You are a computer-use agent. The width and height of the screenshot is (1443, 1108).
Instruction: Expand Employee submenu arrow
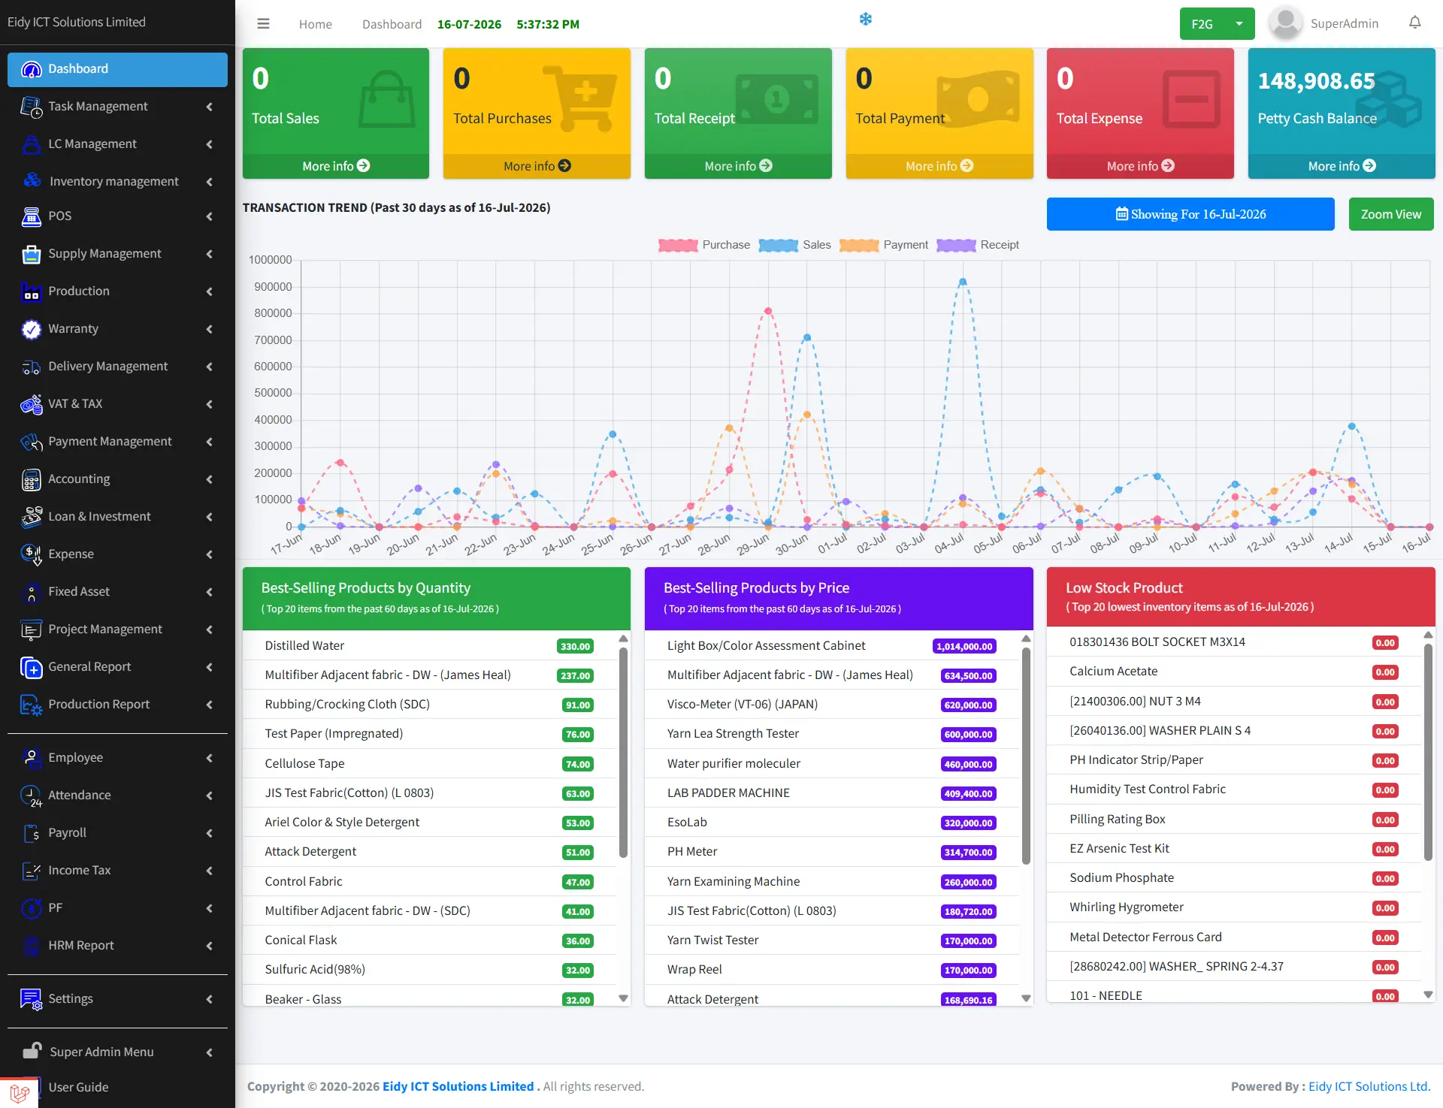209,758
